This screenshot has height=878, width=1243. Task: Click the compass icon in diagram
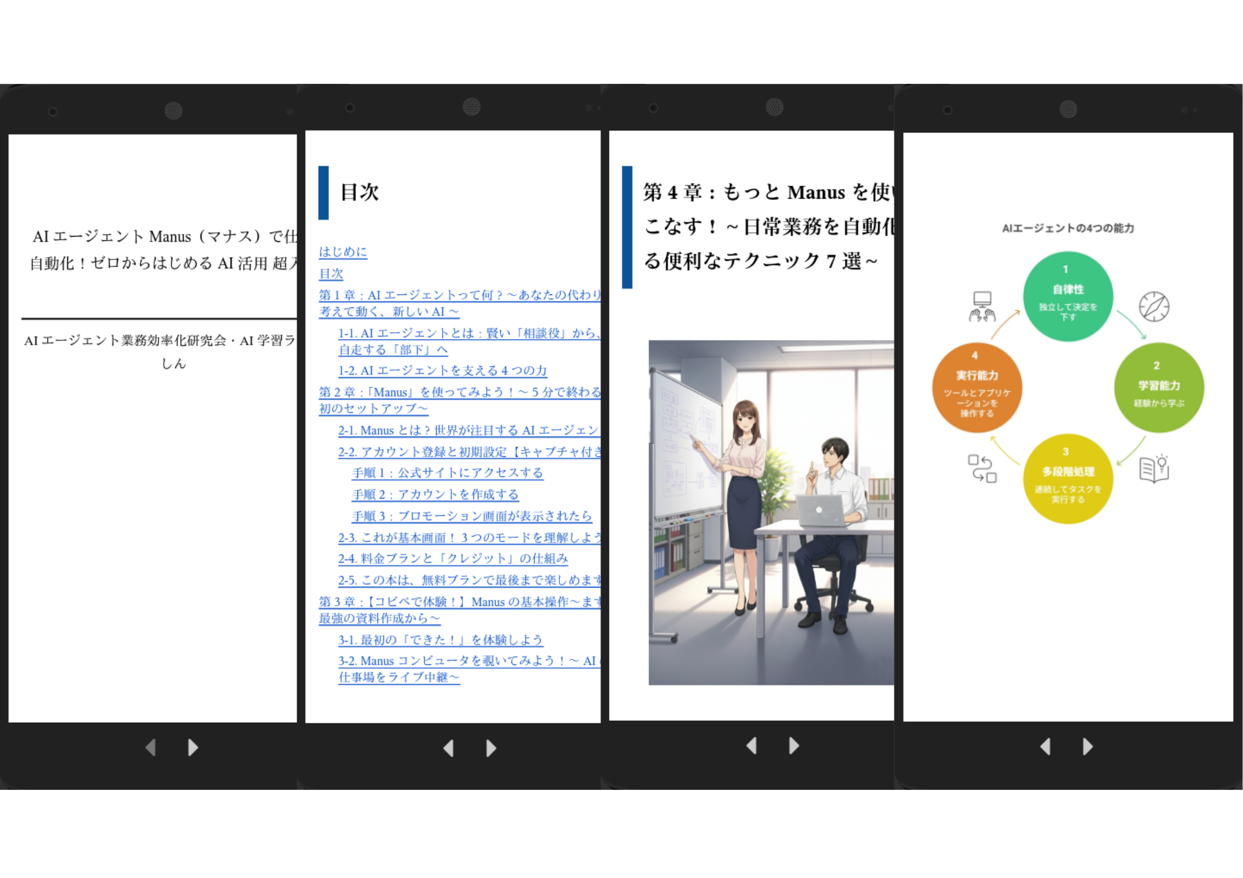(x=1154, y=307)
